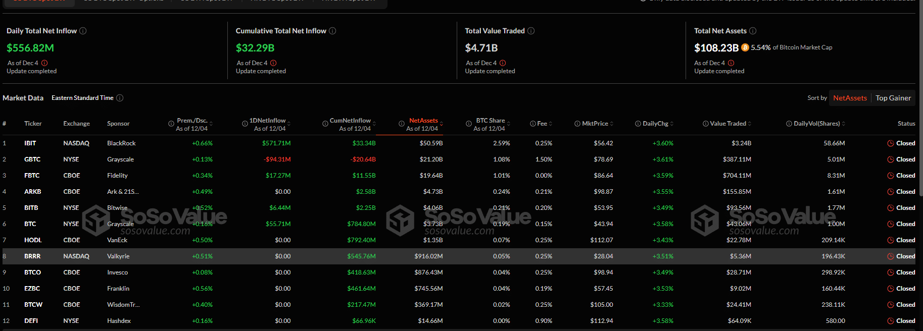The height and width of the screenshot is (331, 923).
Task: Select the NetAssets sort-by option
Action: point(850,98)
